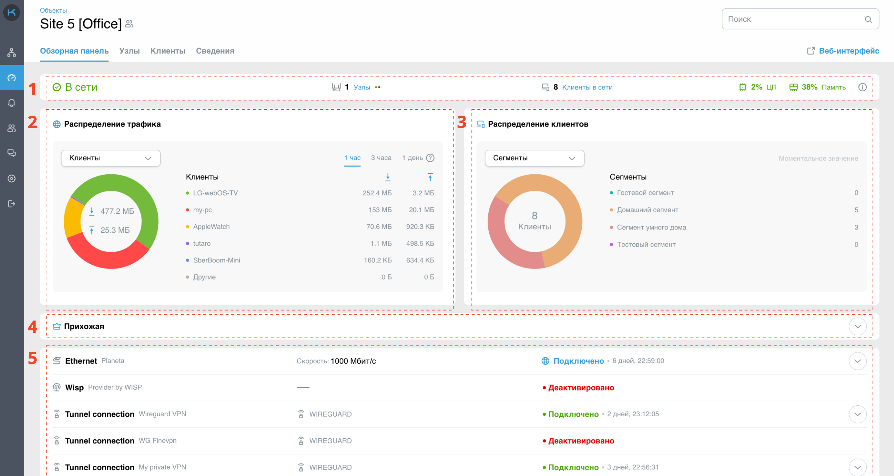
Task: Select the 3 часа time range
Action: [381, 158]
